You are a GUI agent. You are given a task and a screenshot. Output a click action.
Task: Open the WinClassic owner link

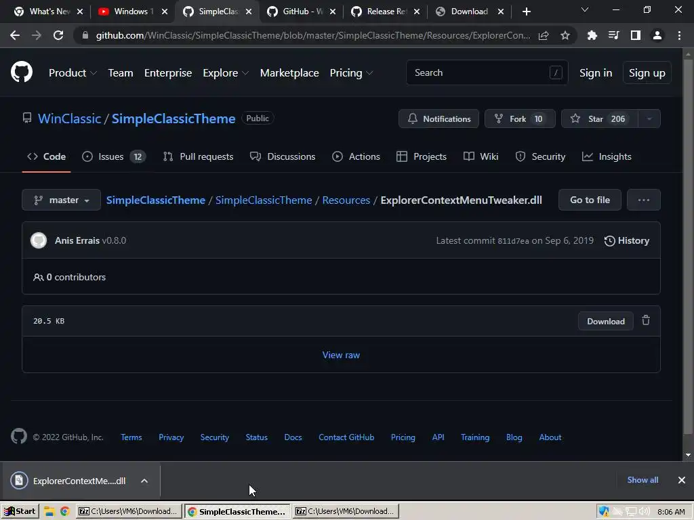point(70,118)
